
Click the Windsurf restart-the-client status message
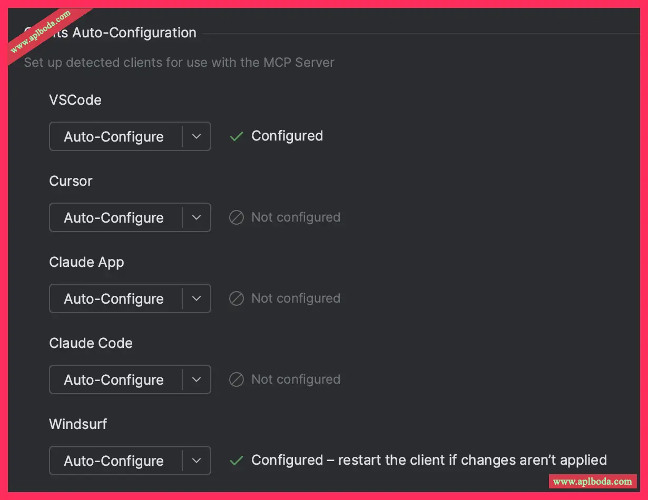click(x=429, y=460)
